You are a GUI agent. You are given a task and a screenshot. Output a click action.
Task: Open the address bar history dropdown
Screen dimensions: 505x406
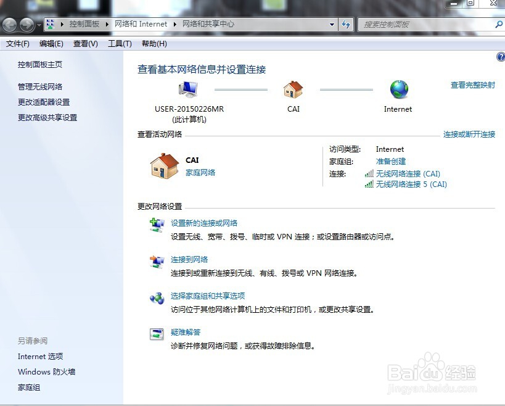pos(332,25)
